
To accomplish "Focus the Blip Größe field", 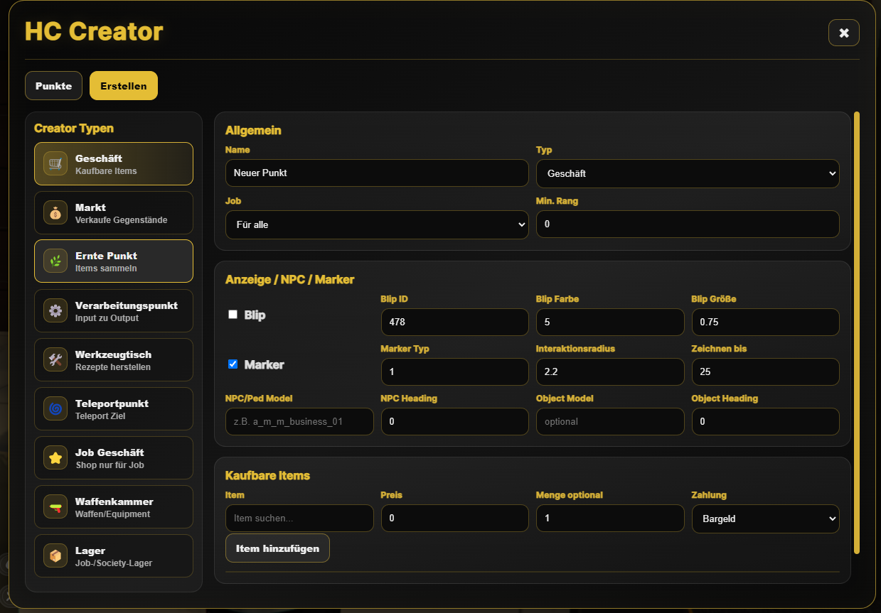I will point(766,322).
